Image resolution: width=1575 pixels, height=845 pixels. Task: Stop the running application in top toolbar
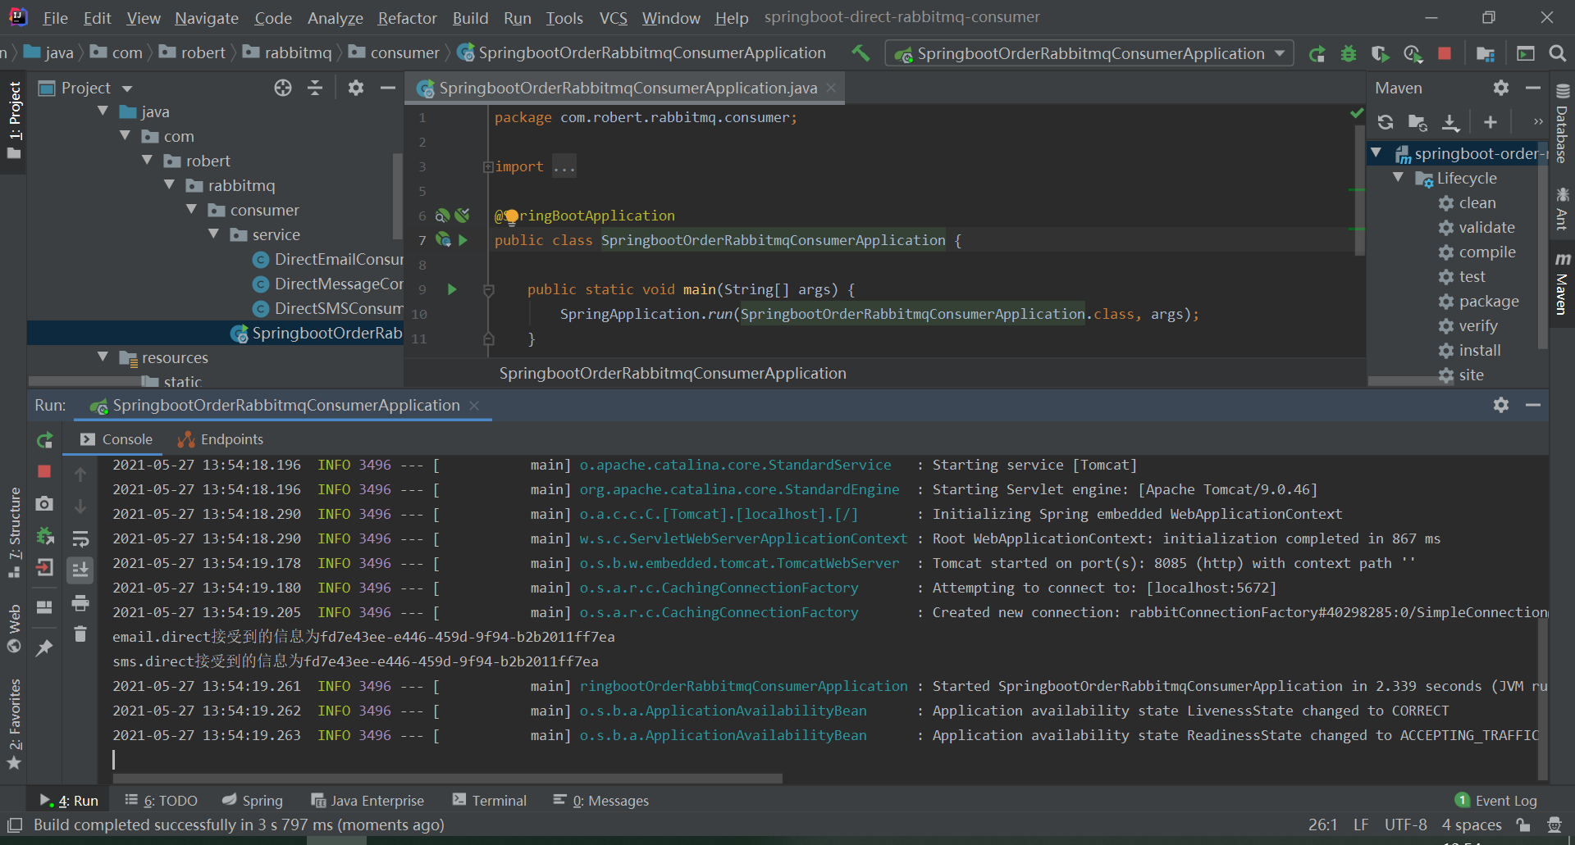[x=1445, y=54]
